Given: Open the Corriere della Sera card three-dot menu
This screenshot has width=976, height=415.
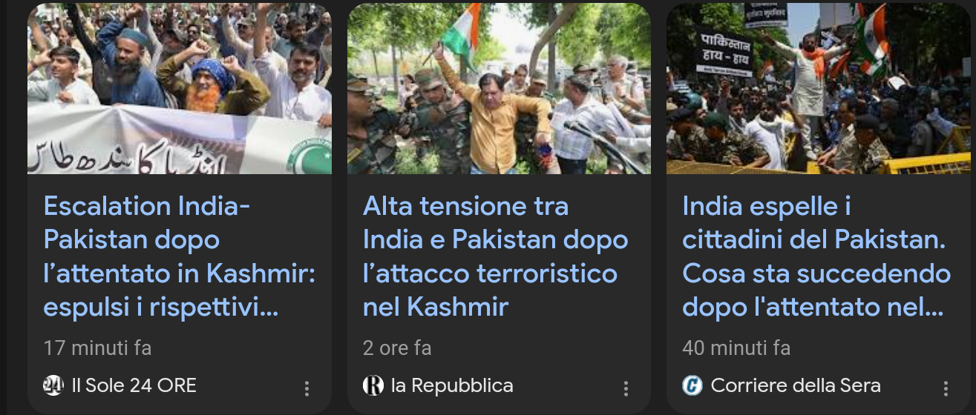Looking at the screenshot, I should coord(946,388).
